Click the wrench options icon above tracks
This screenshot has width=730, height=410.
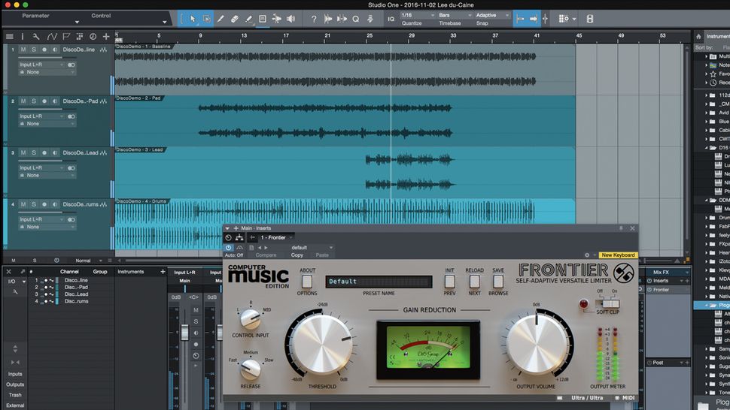pyautogui.click(x=36, y=36)
